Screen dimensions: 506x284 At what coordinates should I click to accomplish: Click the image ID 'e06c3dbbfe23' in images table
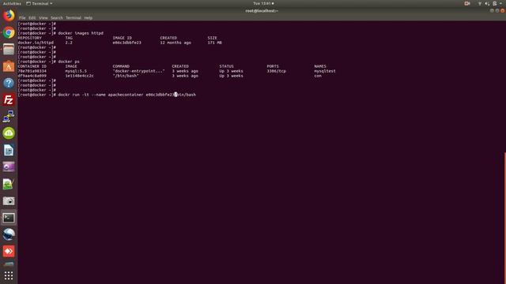point(126,43)
